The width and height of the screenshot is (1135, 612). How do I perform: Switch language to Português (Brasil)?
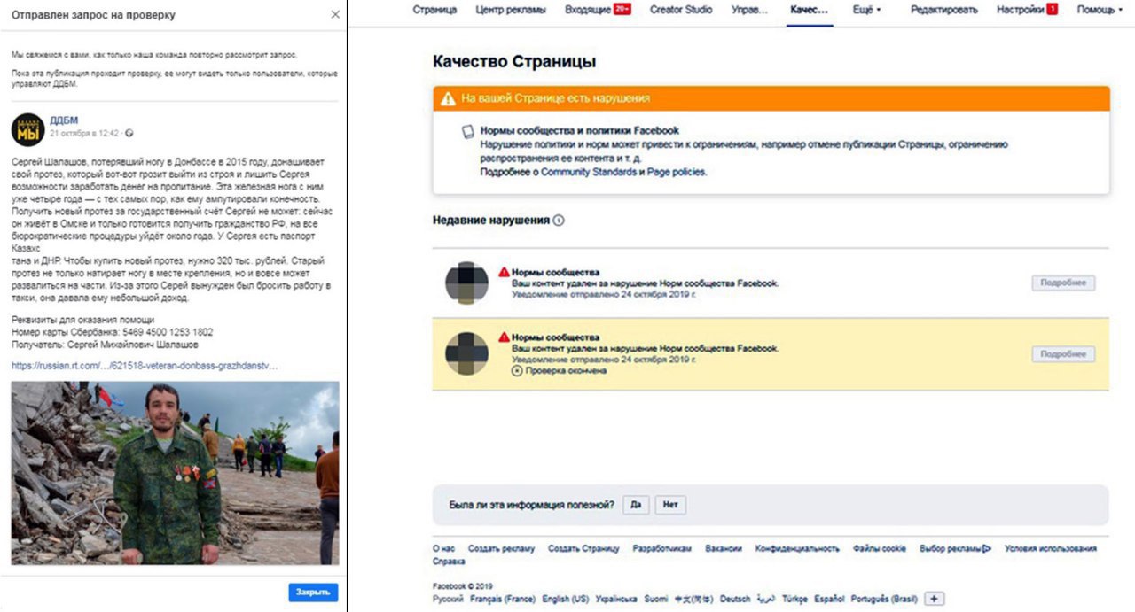[x=883, y=600]
